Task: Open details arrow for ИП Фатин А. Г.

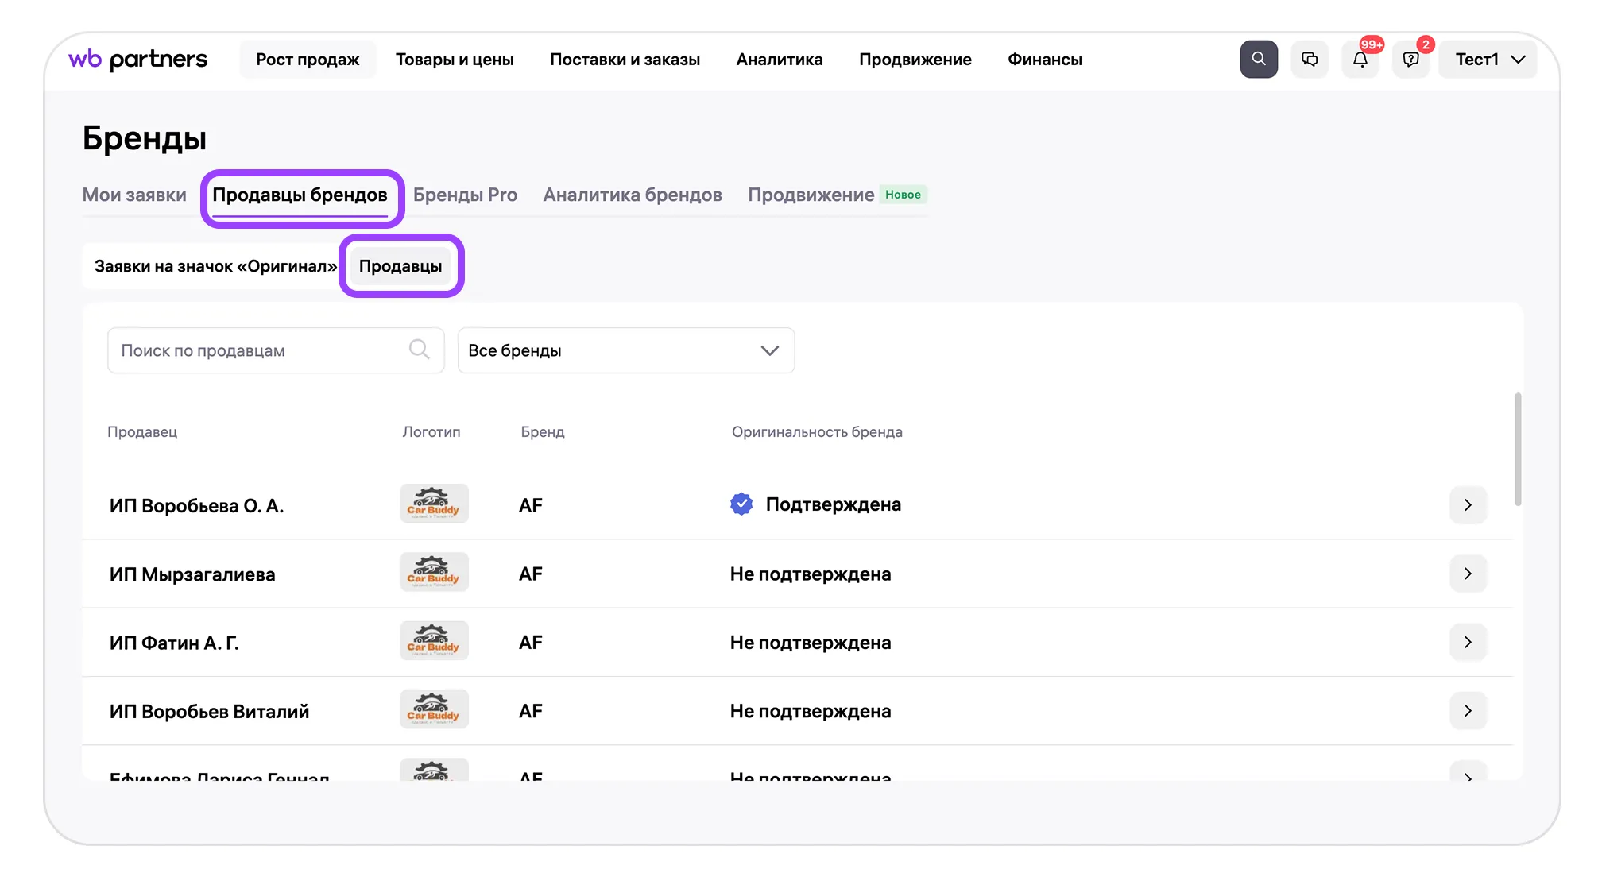Action: pos(1468,642)
